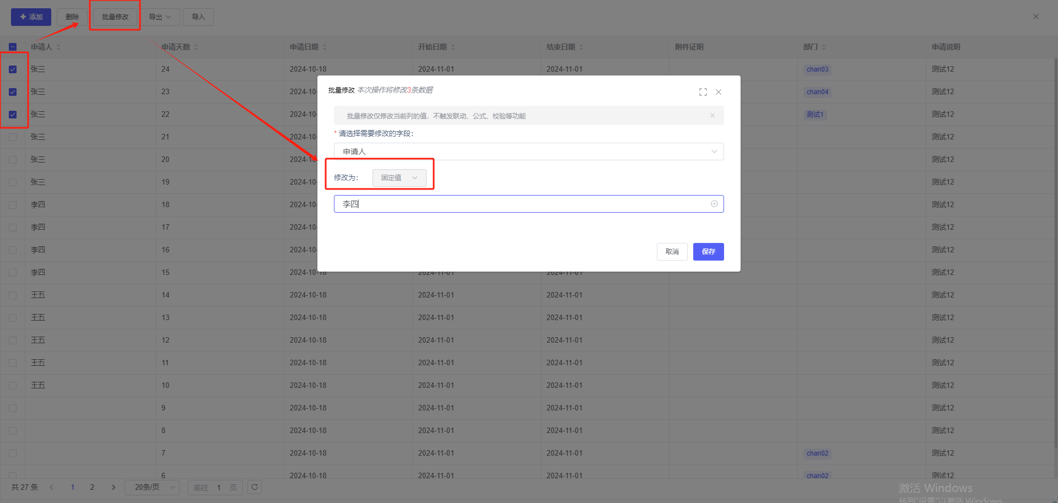Open the 固定值 modify-type dropdown
The image size is (1058, 503).
coord(399,178)
